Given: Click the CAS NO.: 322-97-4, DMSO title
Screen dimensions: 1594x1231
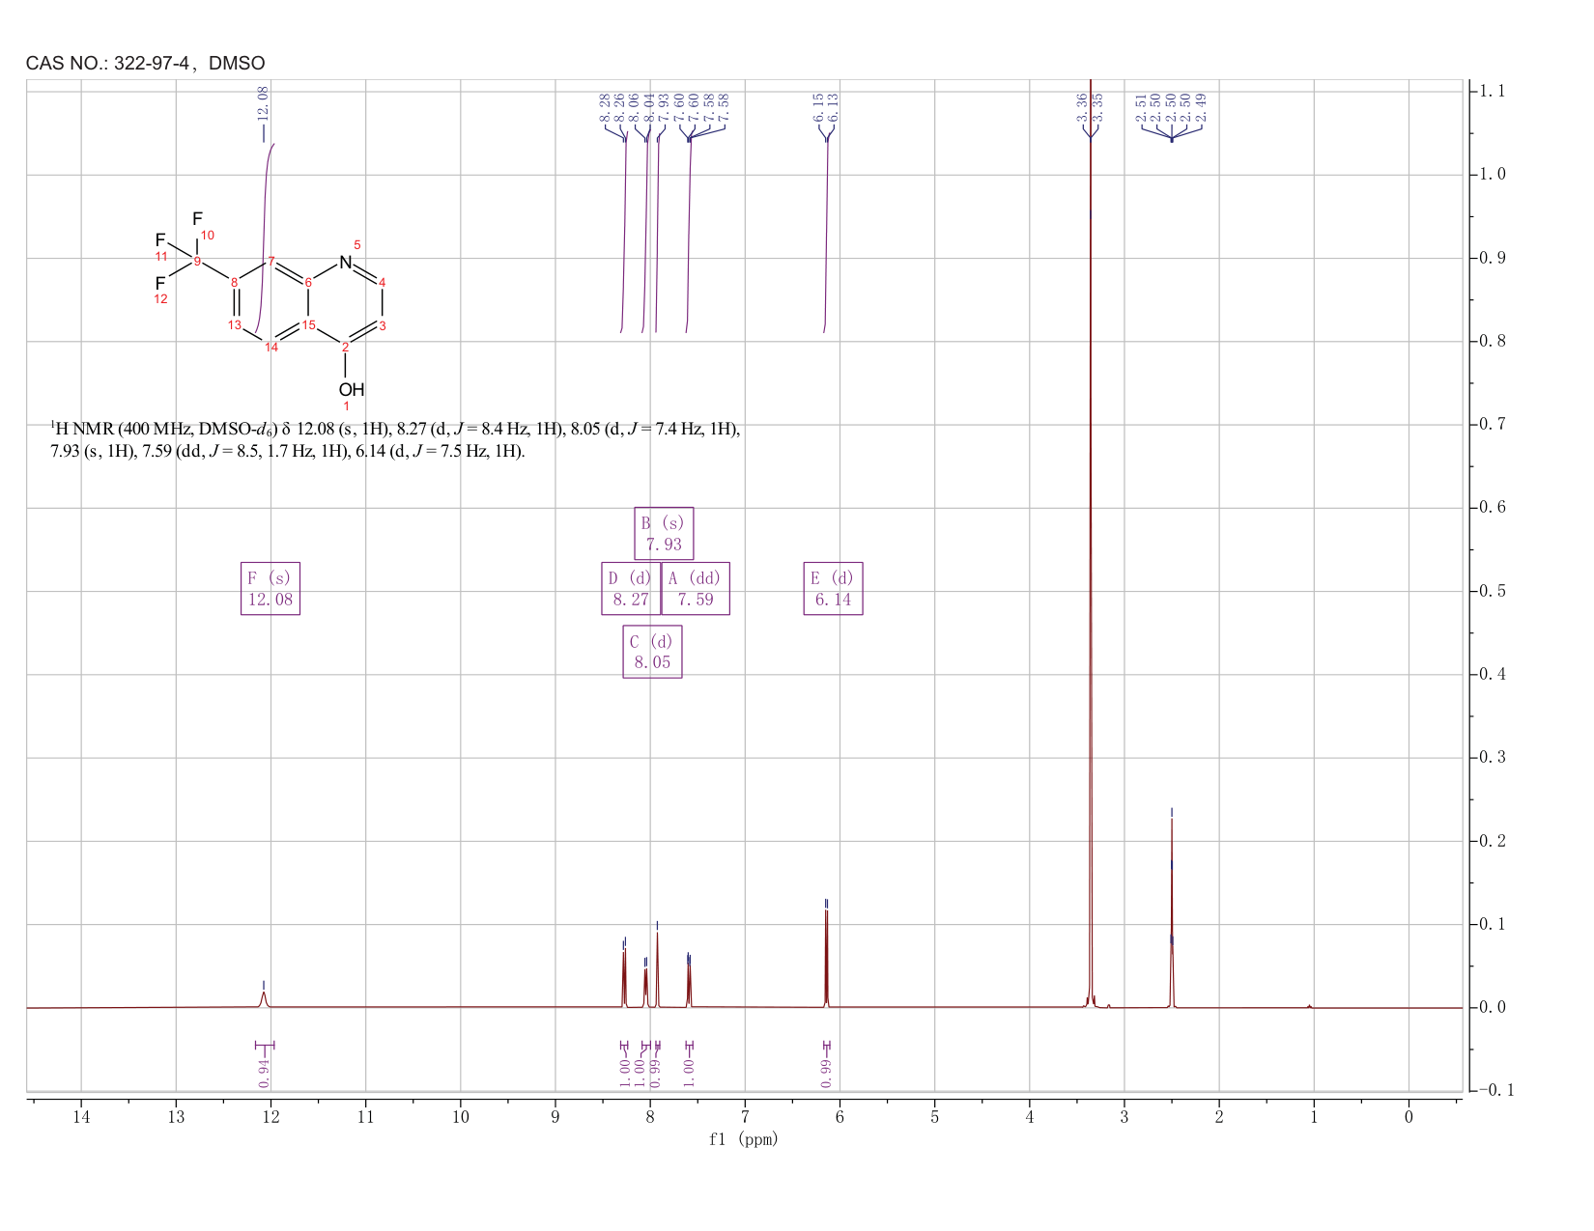Looking at the screenshot, I should click(146, 64).
